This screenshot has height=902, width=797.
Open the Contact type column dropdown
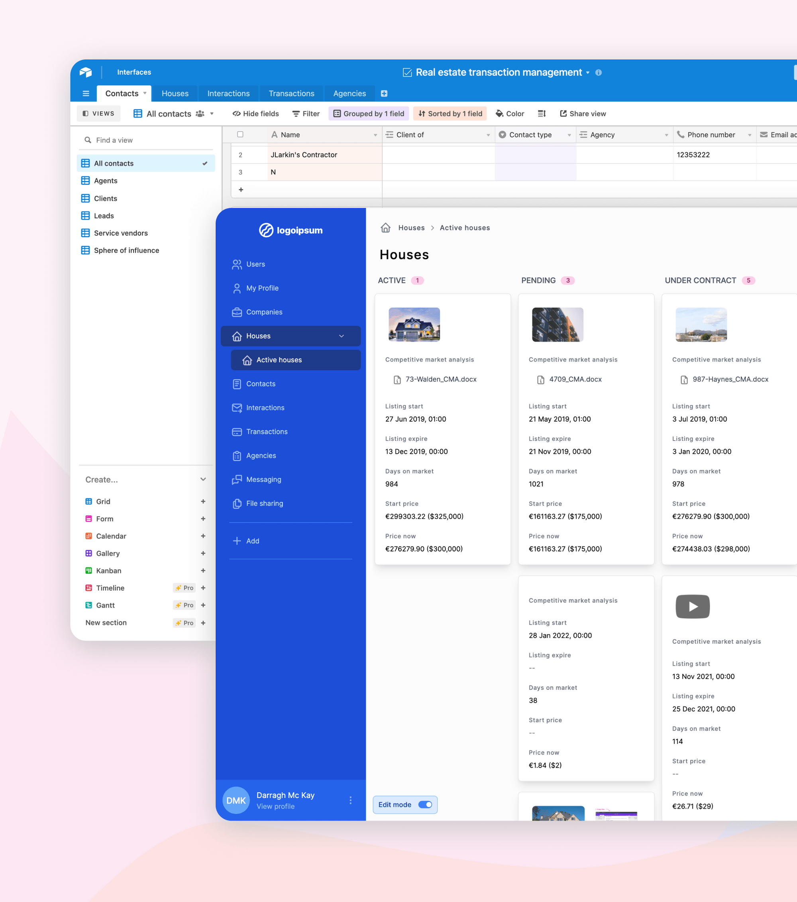(569, 135)
